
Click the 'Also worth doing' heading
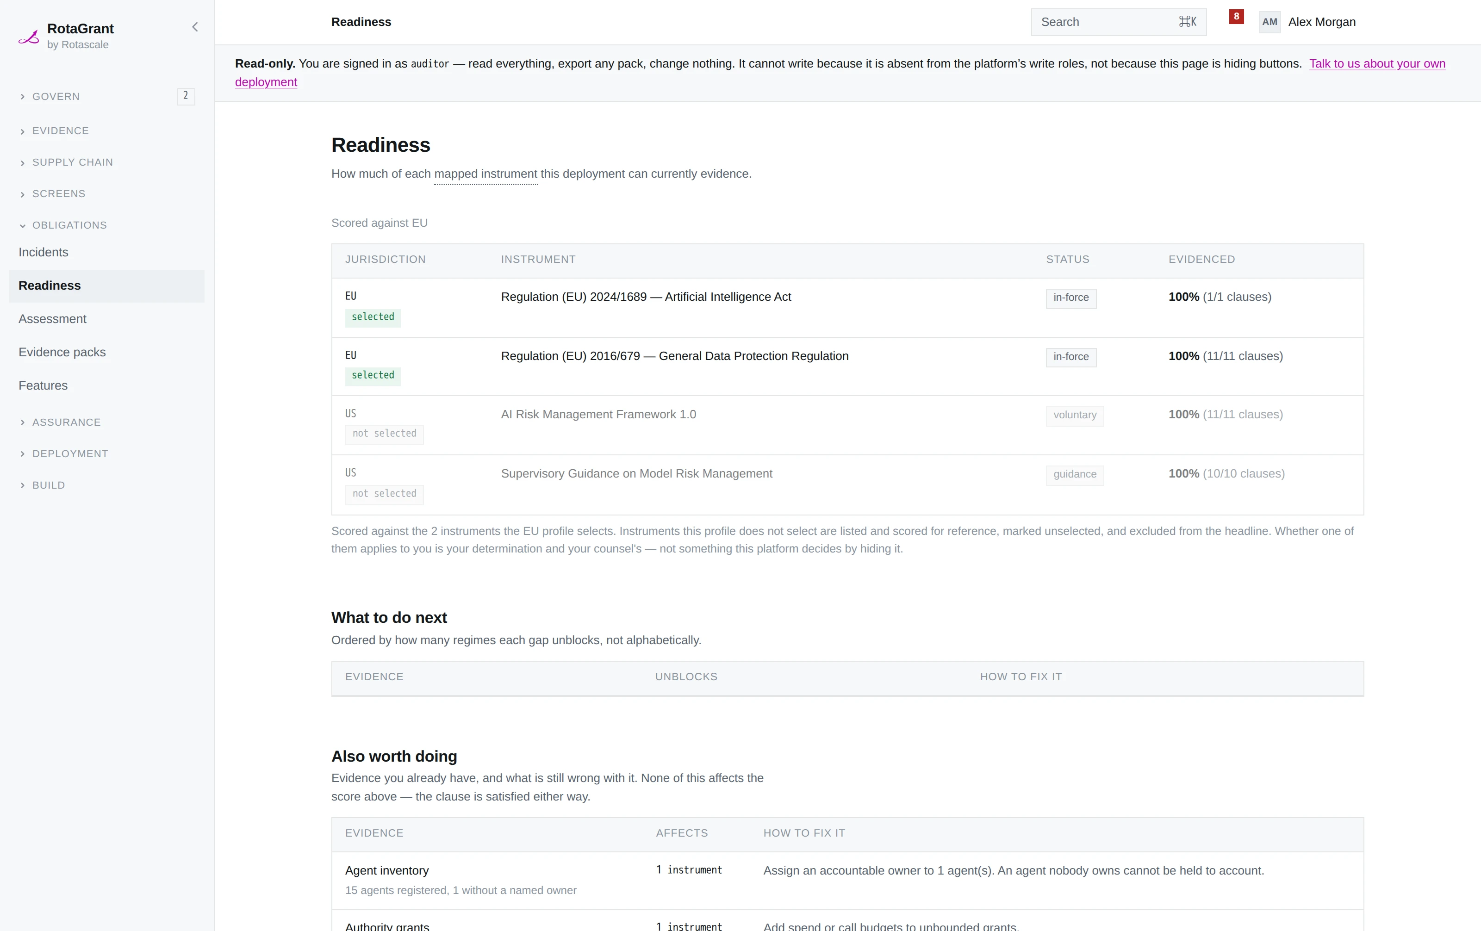[394, 757]
